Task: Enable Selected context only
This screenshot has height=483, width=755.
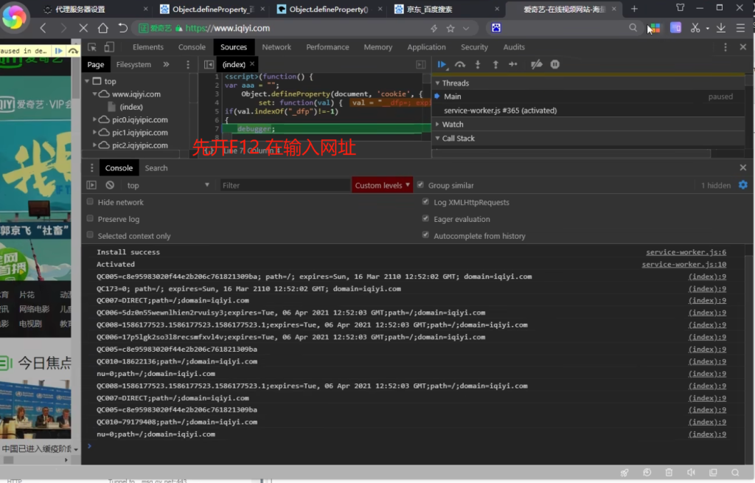Action: pos(90,235)
